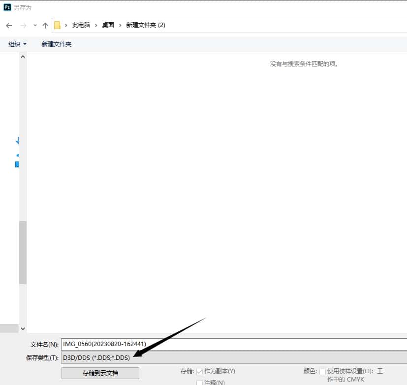Screen dimensions: 407x385
Task: Go up one folder level
Action: pos(45,26)
